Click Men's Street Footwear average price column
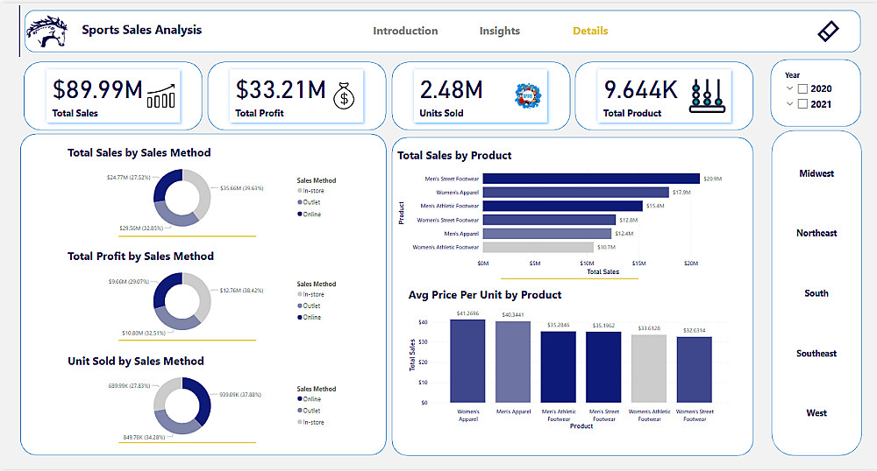Viewport: 877px width, 471px height. (603, 367)
